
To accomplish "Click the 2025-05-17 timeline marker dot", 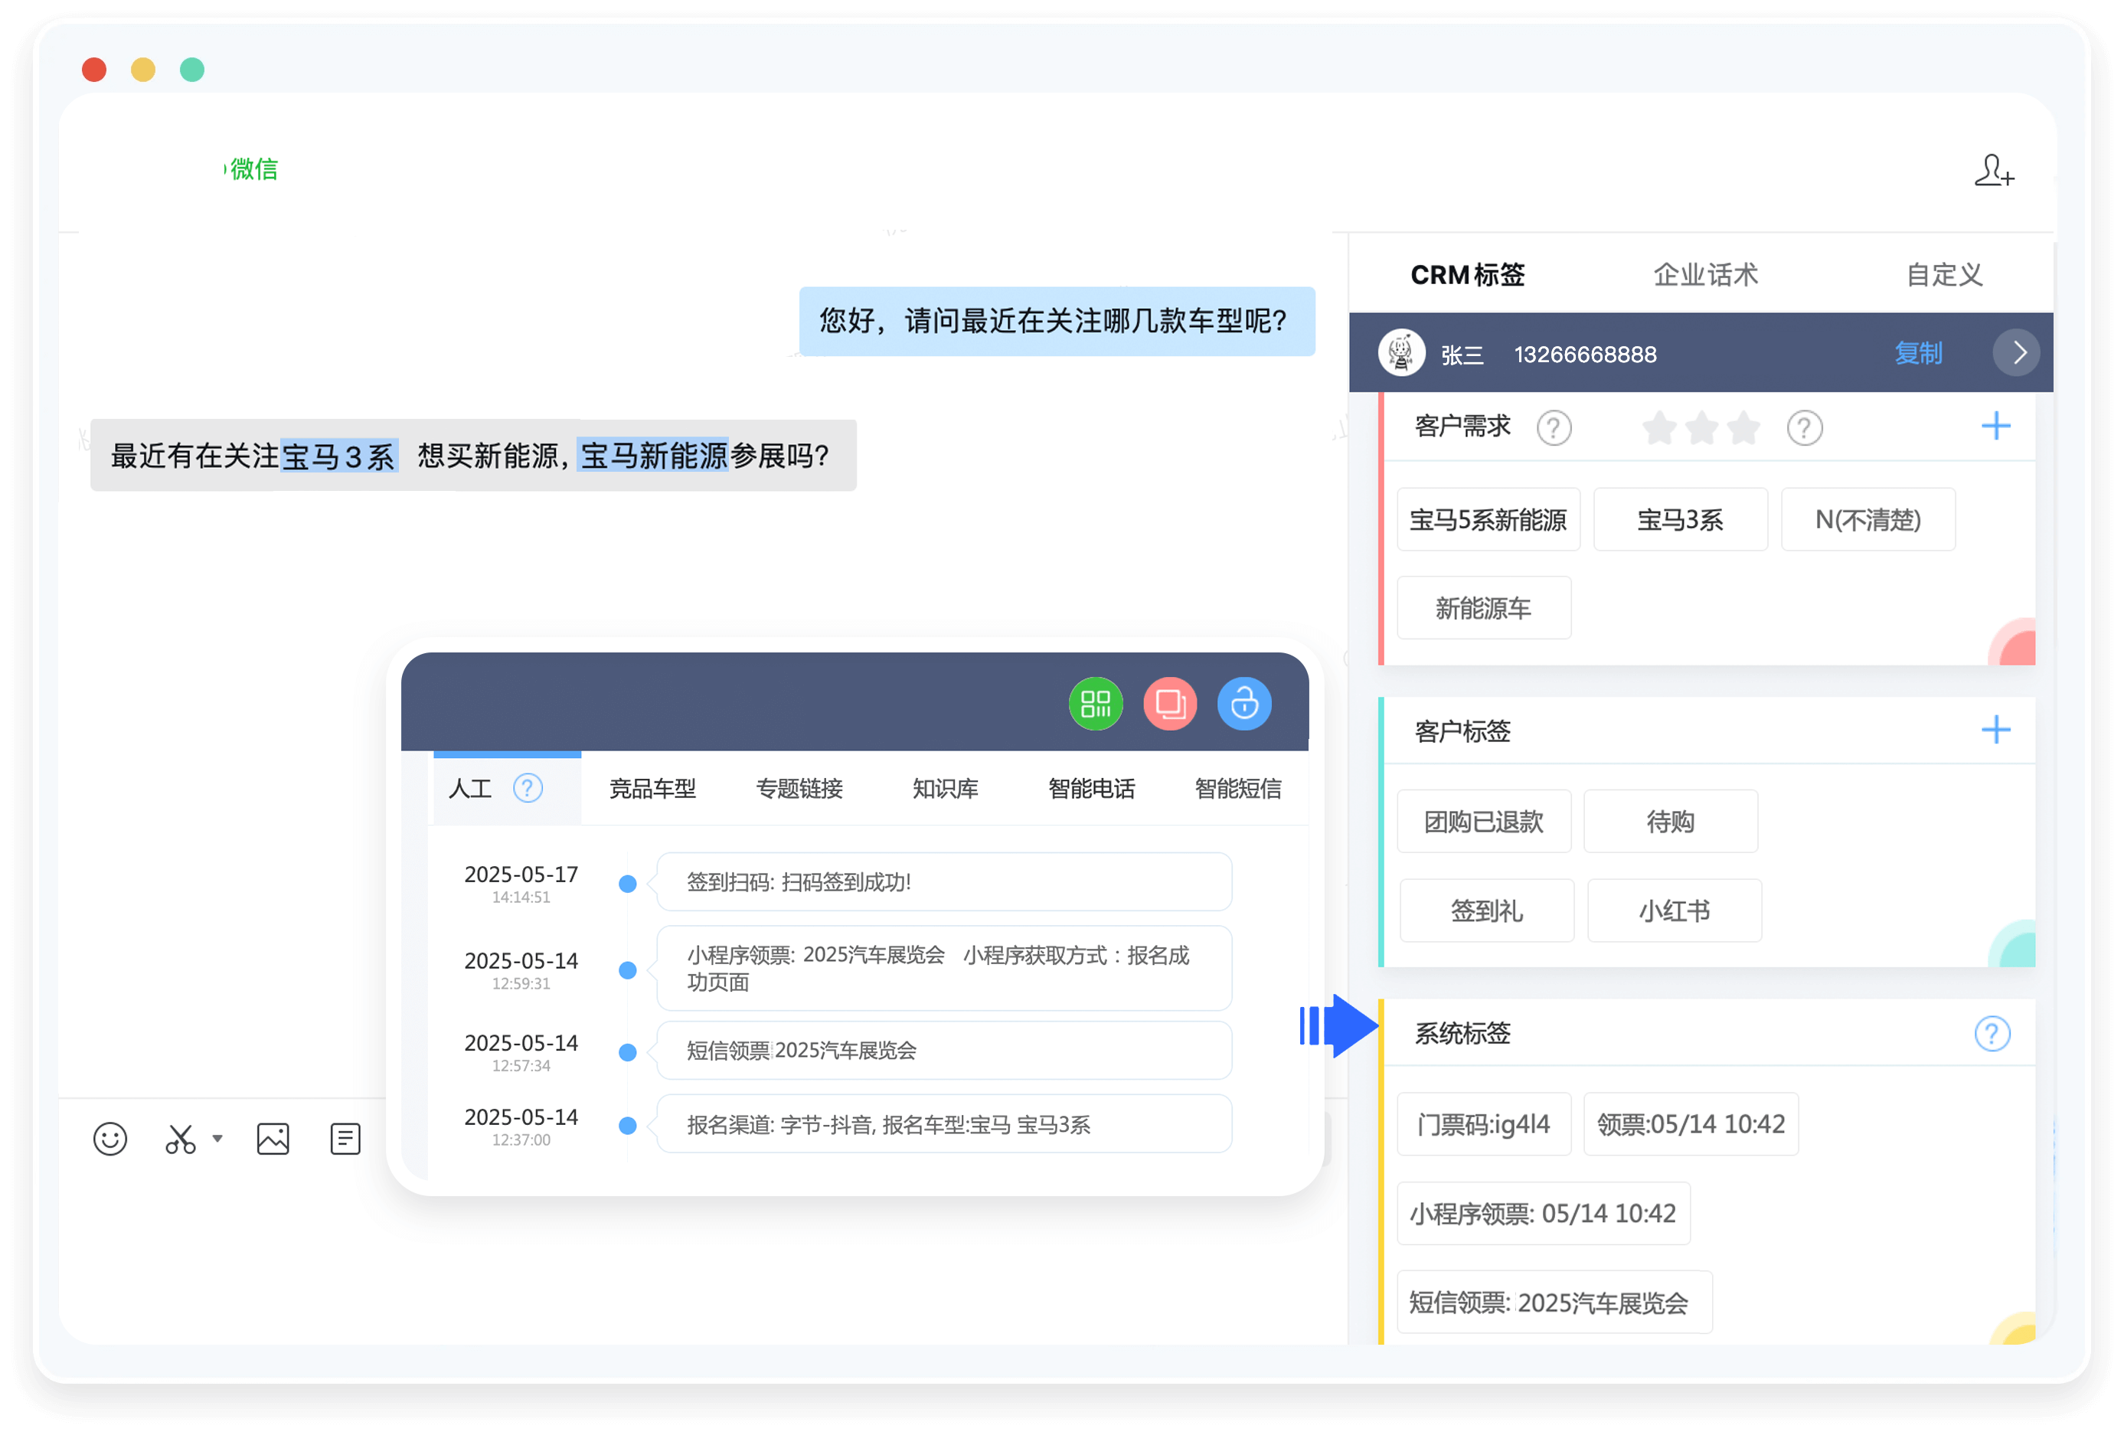I will click(x=627, y=883).
